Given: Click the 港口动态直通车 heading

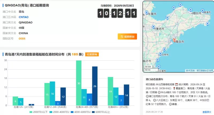Looking at the screenshot, I should [x=154, y=79].
